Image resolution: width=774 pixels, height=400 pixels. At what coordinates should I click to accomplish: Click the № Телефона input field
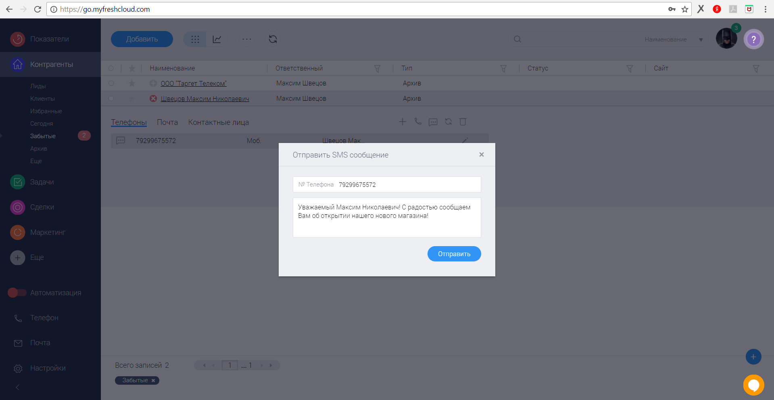[387, 184]
